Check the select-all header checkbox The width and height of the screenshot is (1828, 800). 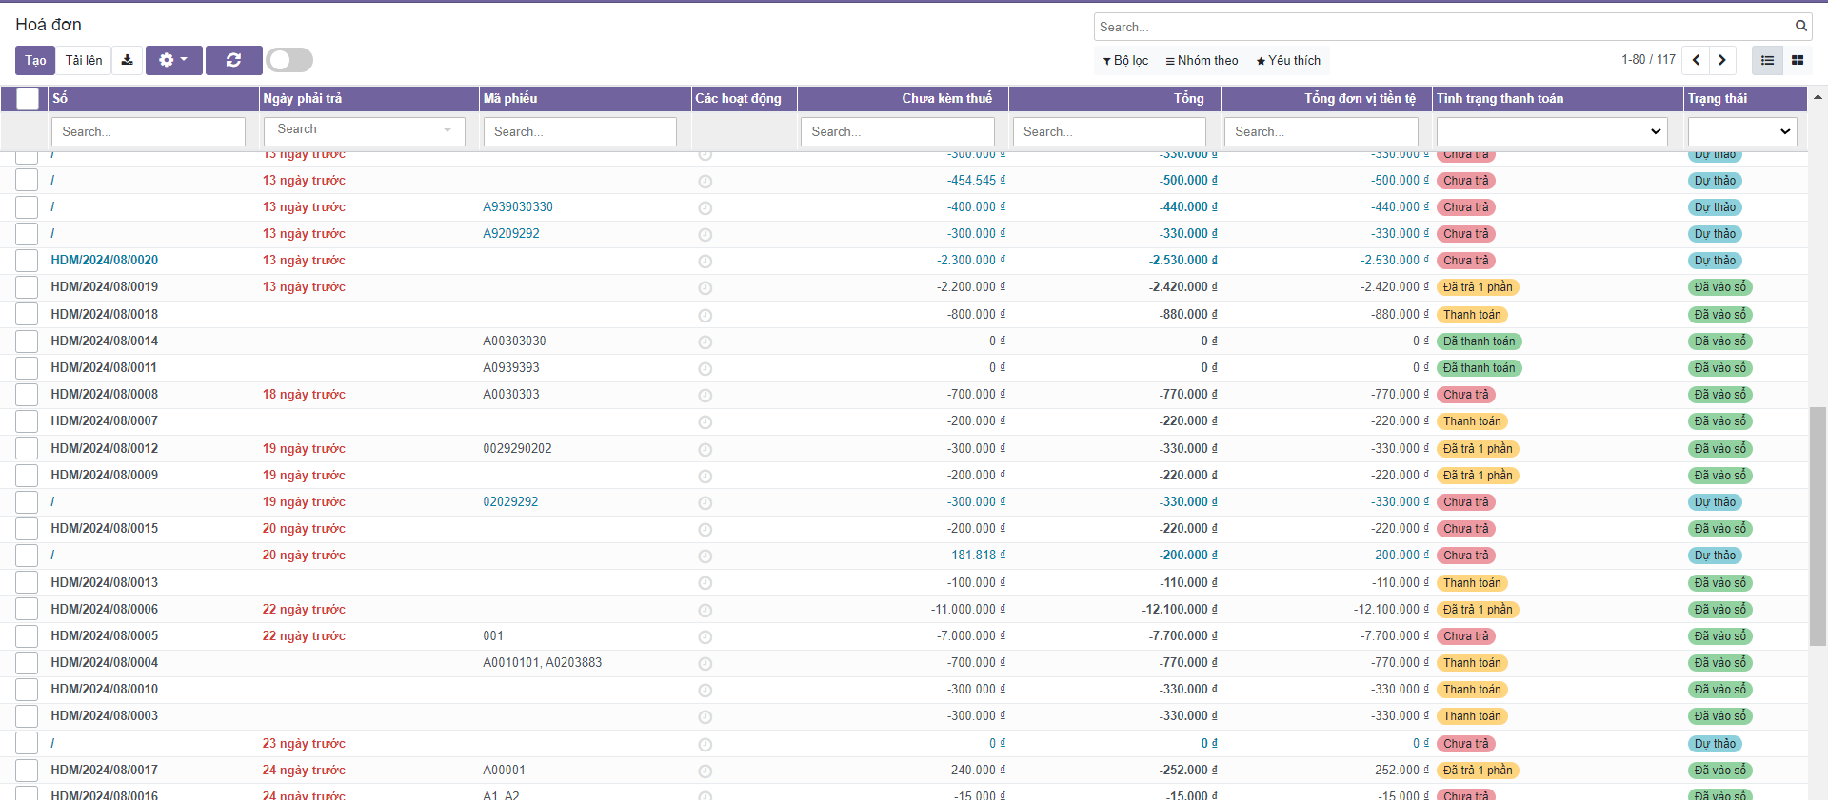(x=28, y=98)
